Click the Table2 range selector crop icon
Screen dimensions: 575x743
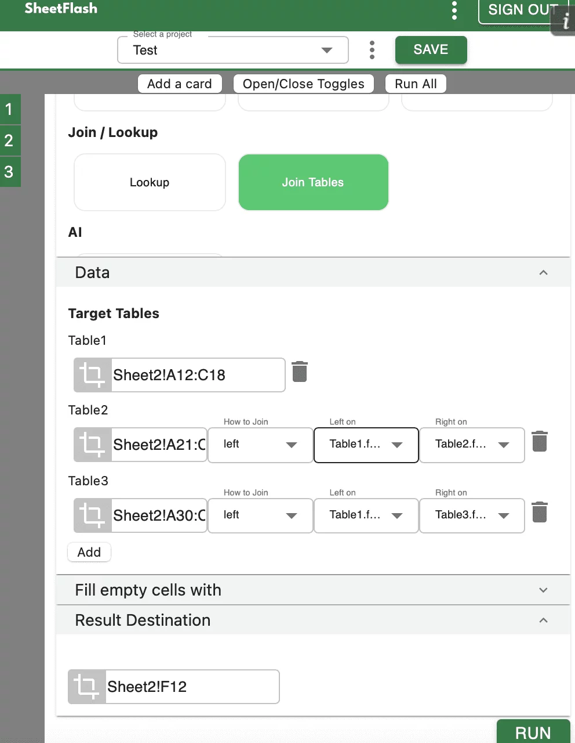pyautogui.click(x=92, y=445)
